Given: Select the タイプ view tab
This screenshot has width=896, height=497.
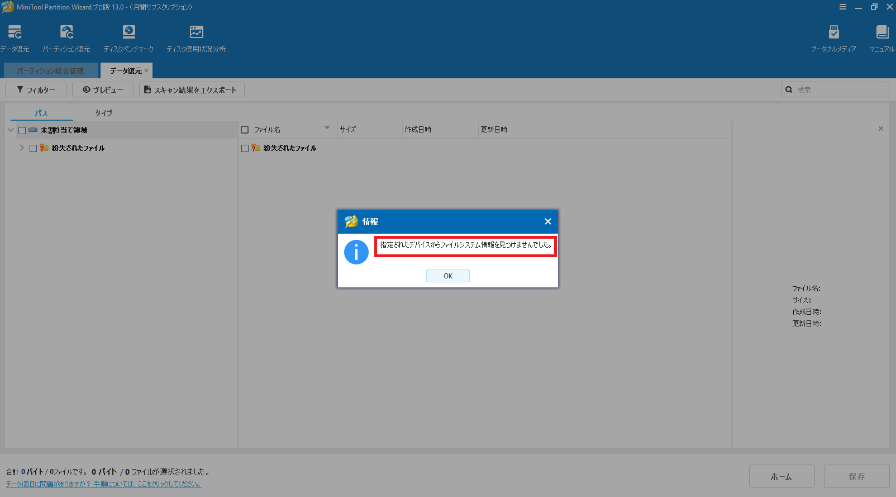Looking at the screenshot, I should pos(103,113).
